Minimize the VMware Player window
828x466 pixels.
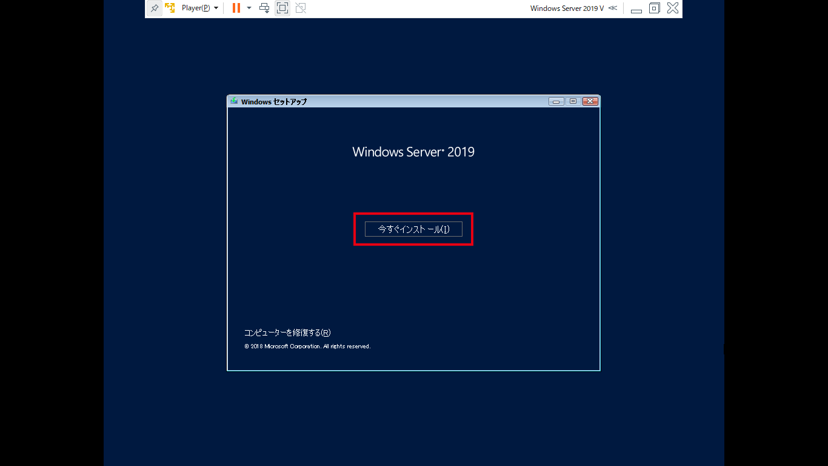pos(636,9)
